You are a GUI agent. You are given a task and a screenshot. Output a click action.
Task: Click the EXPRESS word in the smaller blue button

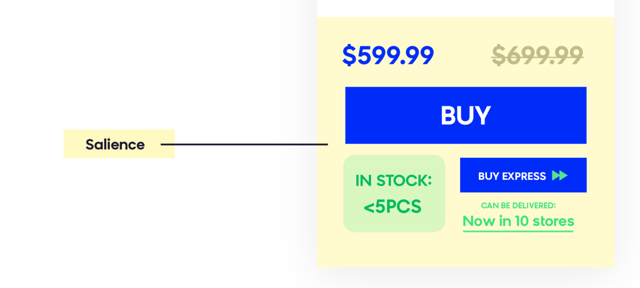524,176
